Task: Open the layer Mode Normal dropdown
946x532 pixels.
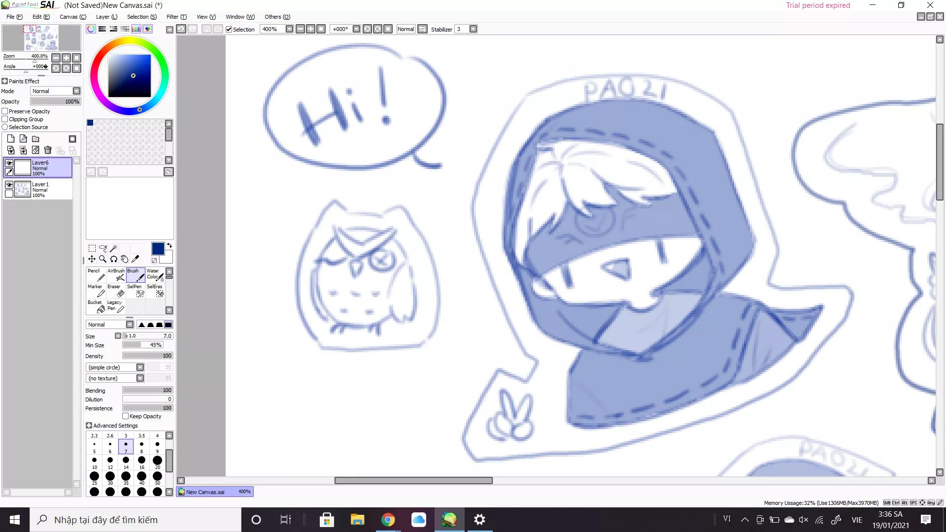Action: click(76, 91)
